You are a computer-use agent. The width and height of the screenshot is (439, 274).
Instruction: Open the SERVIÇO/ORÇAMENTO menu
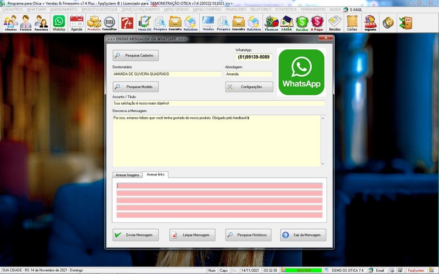(x=140, y=9)
